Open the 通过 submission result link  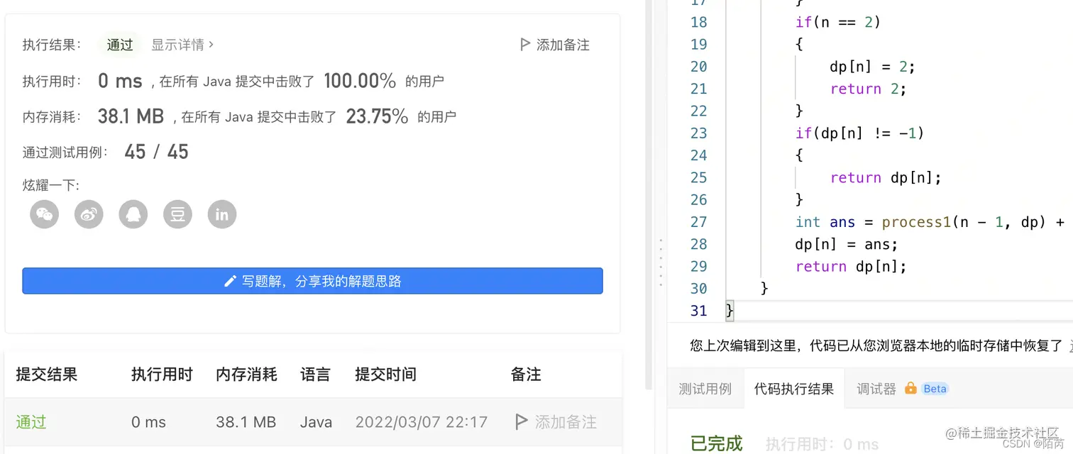click(30, 421)
